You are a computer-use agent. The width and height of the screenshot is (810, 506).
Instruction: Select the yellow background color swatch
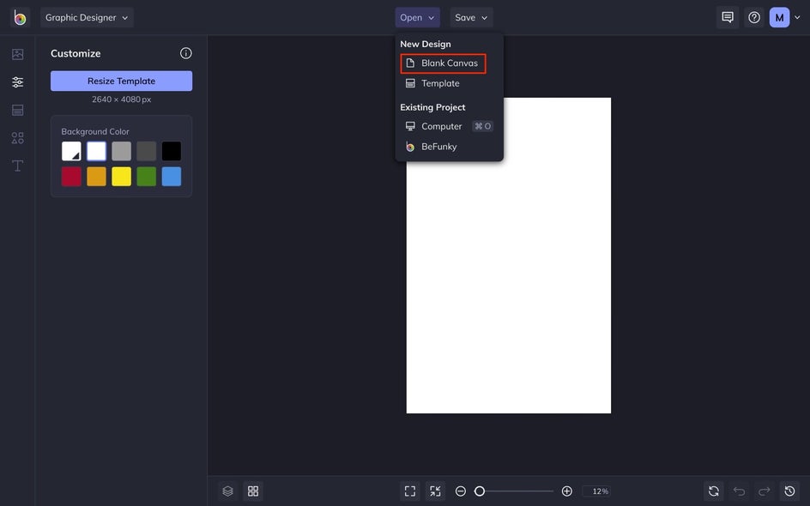pos(121,177)
